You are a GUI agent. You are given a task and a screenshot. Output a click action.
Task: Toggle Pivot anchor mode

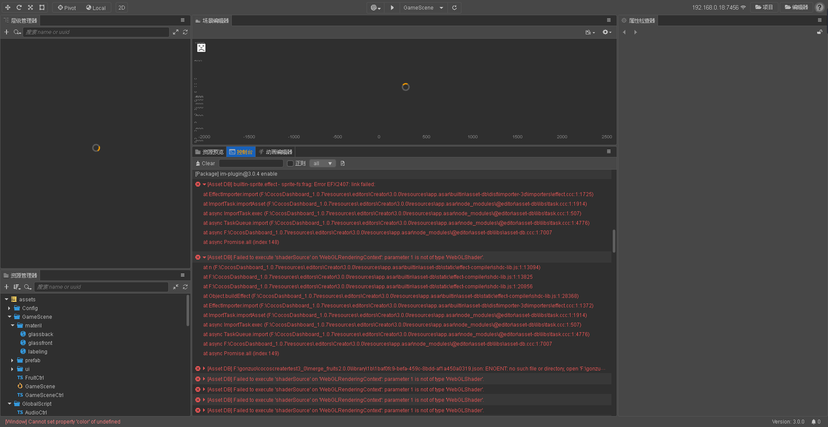67,8
